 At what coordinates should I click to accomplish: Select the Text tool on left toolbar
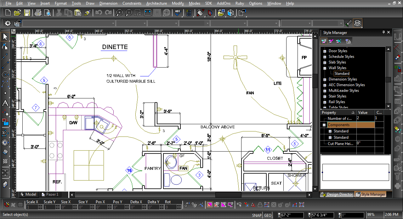5,103
